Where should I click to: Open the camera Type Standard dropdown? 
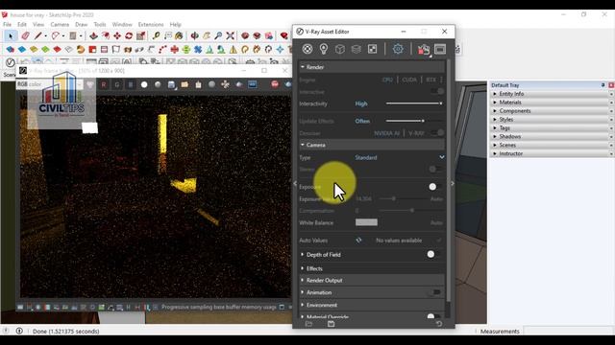(400, 157)
